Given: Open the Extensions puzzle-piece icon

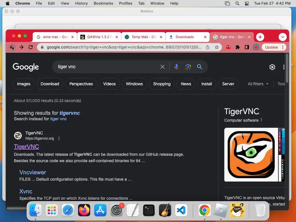Looking at the screenshot, I should click(x=238, y=47).
